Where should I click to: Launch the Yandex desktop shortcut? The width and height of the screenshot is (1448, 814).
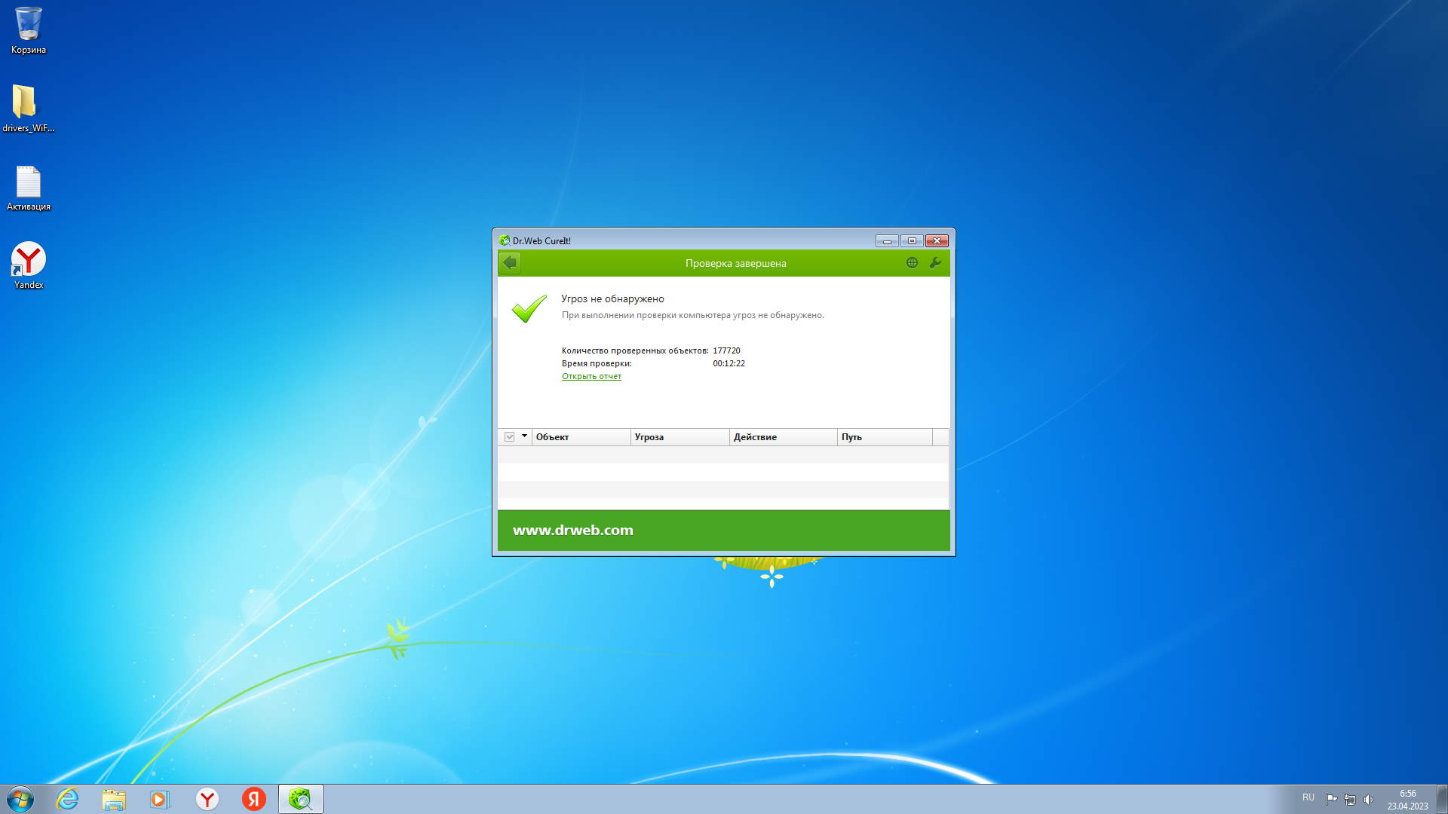tap(29, 265)
